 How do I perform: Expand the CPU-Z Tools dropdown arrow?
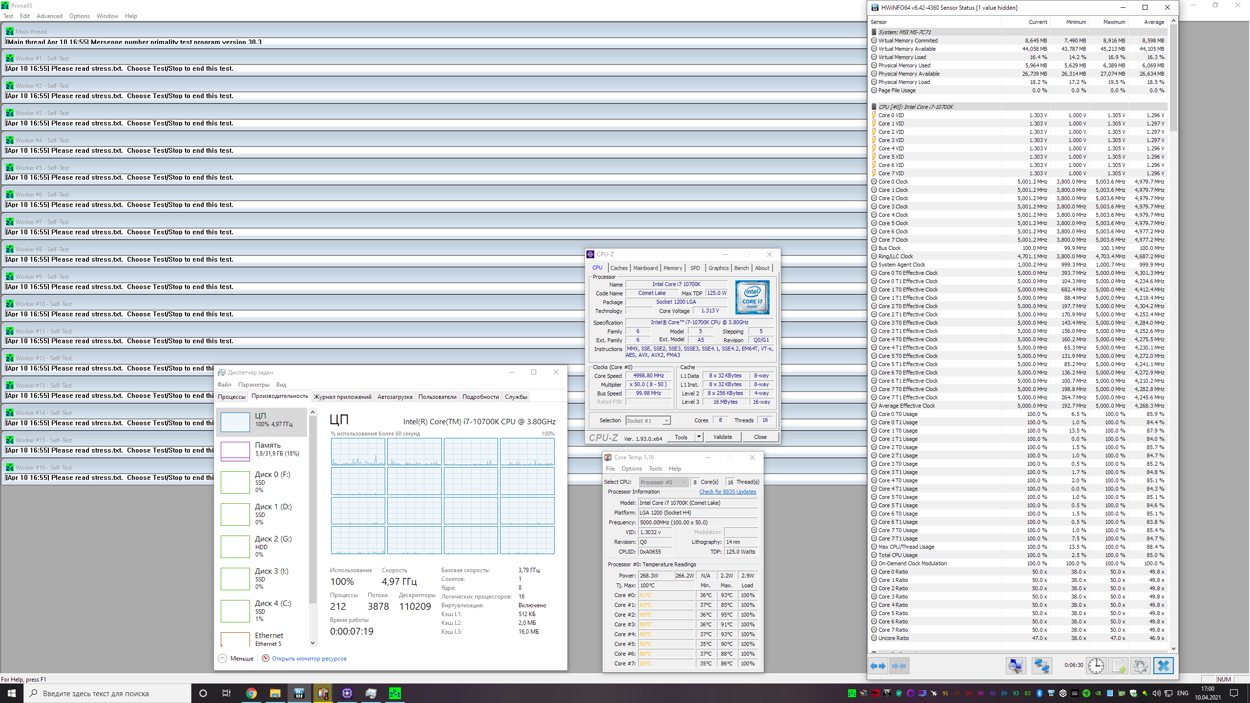(x=699, y=437)
